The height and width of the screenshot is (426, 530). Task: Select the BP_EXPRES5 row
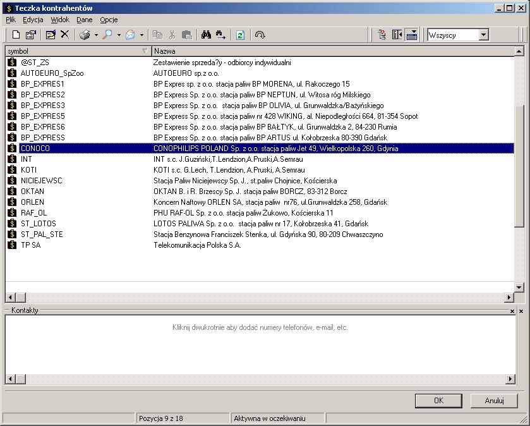[x=260, y=116]
